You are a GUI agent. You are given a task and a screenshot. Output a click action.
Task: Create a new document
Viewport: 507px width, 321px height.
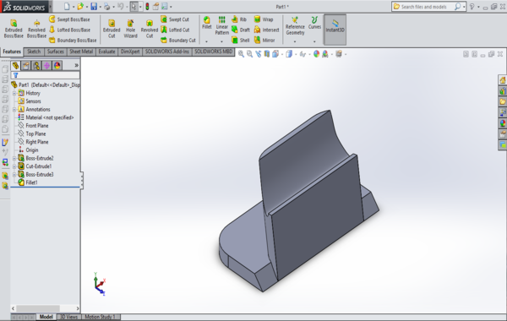click(x=67, y=6)
